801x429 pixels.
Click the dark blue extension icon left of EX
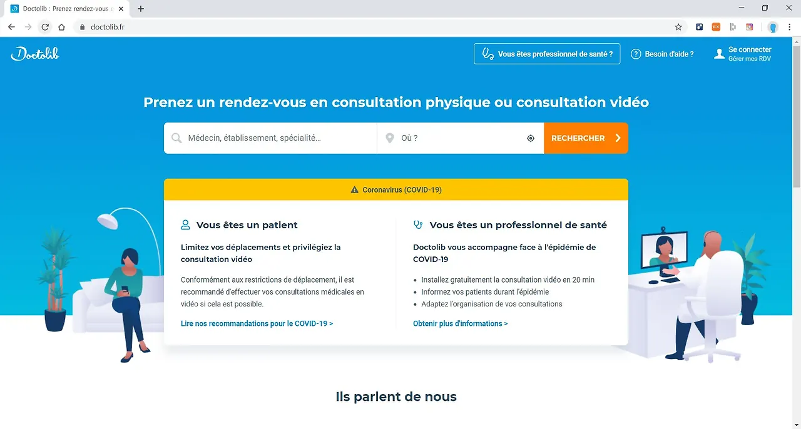coord(700,27)
